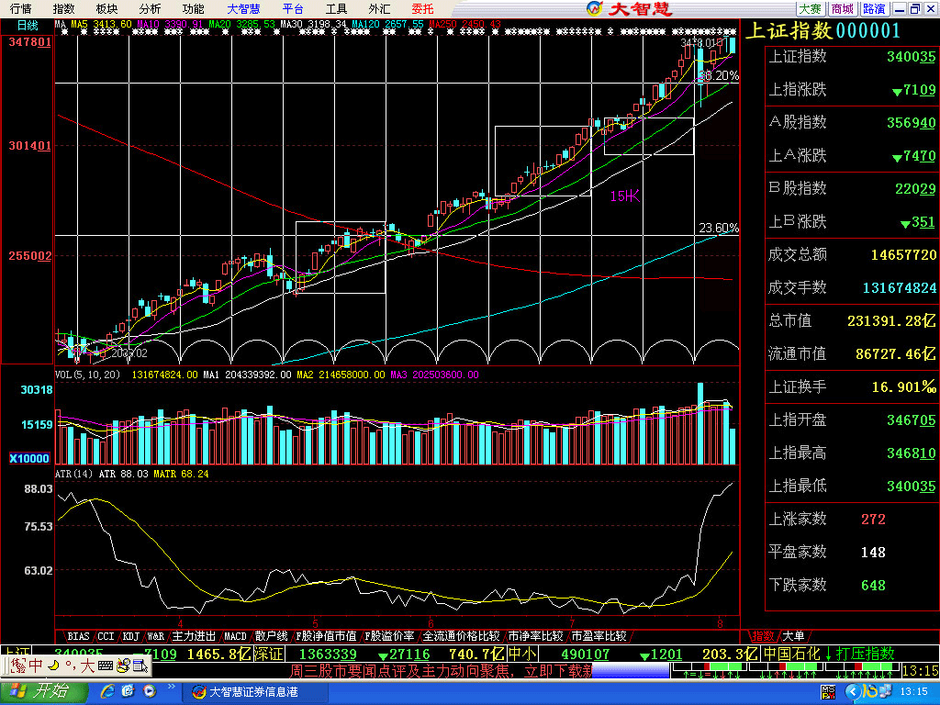Click the system clock showing 13:15
This screenshot has height=705, width=940.
914,692
